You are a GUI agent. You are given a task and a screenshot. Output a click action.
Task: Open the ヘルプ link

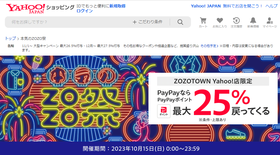[271, 6]
